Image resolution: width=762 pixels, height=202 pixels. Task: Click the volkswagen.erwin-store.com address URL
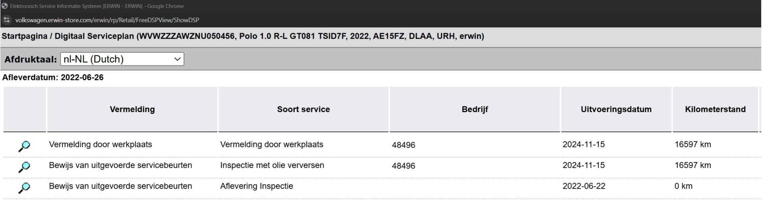pos(107,20)
